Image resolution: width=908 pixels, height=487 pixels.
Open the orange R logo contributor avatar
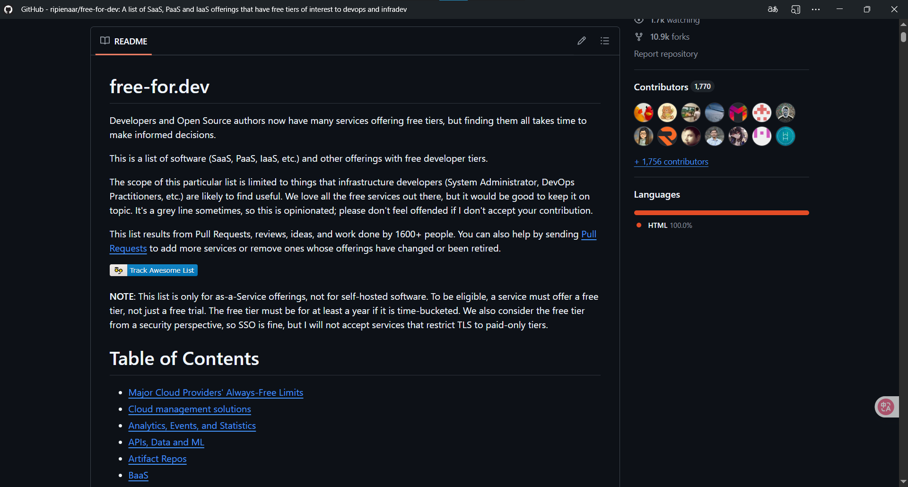[667, 136]
